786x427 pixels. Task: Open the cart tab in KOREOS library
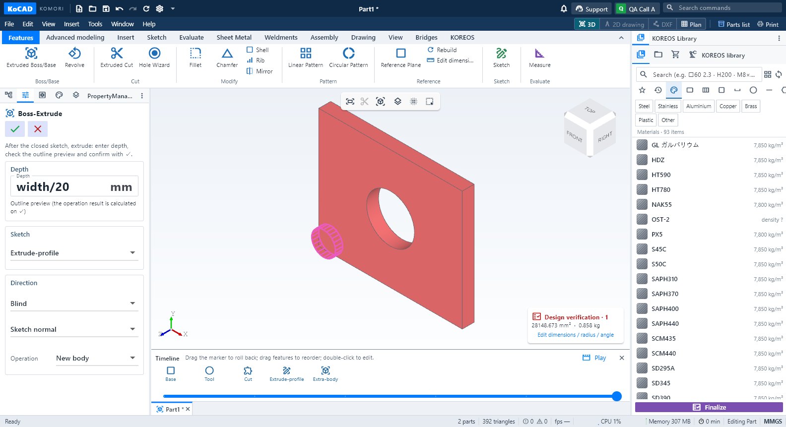tap(675, 55)
